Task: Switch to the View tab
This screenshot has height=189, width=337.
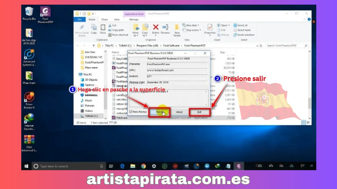Action: [117, 19]
